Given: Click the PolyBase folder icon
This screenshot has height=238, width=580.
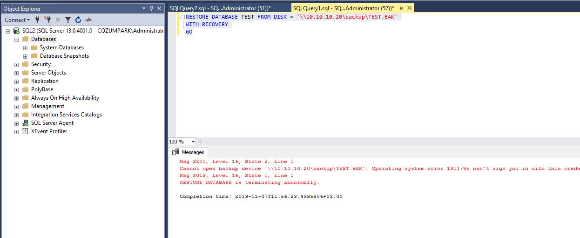Looking at the screenshot, I should [26, 89].
